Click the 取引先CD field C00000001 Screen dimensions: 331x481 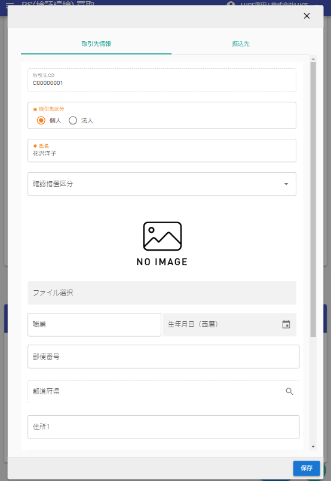pyautogui.click(x=162, y=80)
